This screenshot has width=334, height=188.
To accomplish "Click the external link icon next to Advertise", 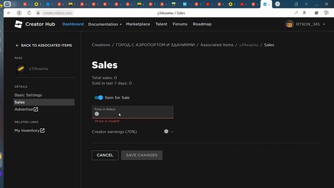I will tap(36, 109).
